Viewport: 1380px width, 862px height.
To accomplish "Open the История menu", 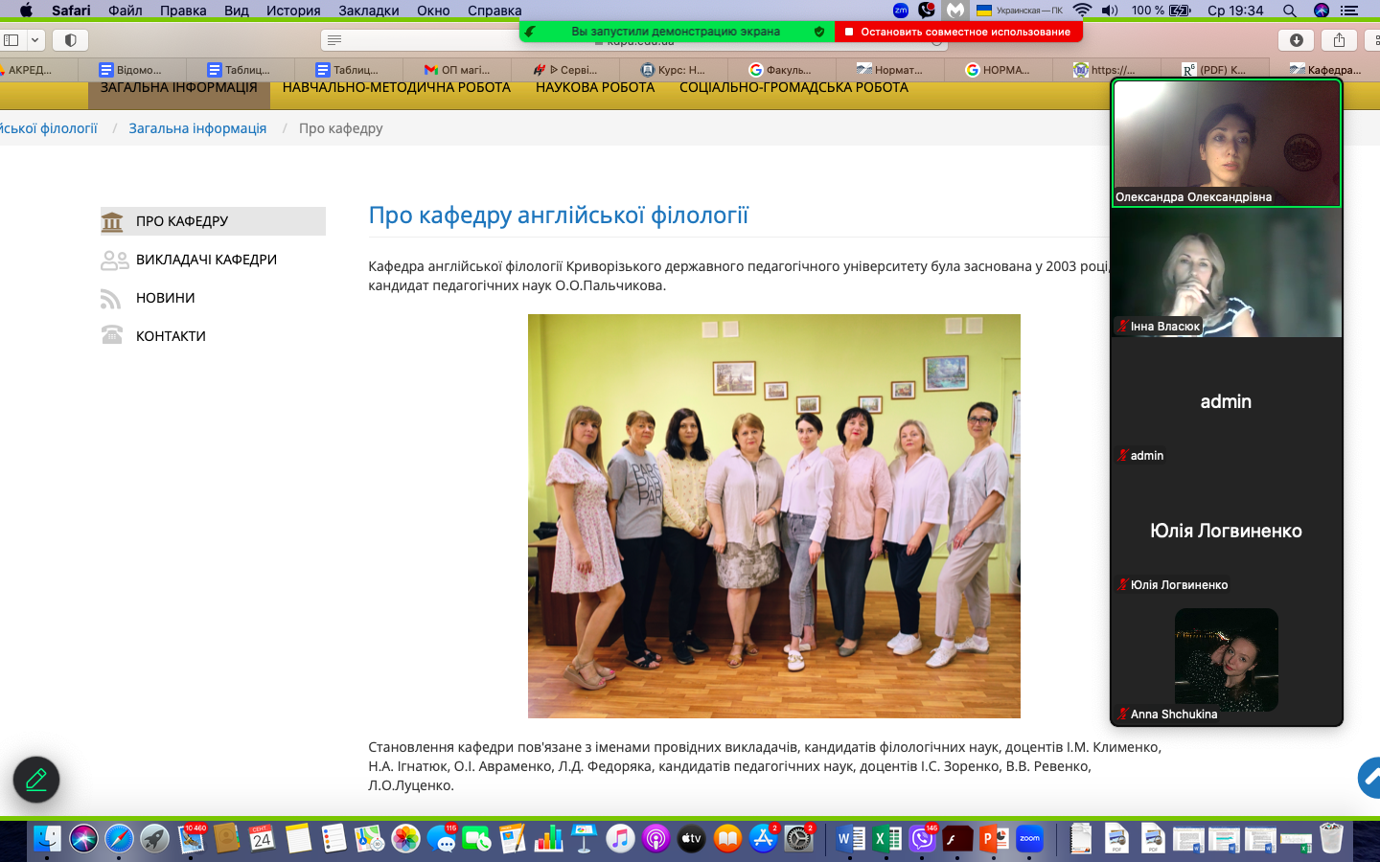I will [x=293, y=11].
